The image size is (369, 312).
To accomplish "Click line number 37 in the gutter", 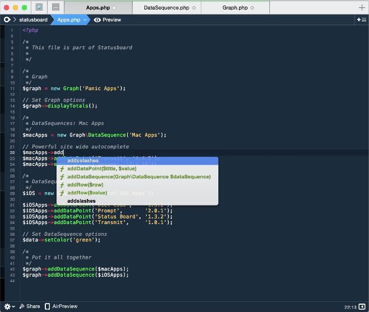I will [12, 240].
